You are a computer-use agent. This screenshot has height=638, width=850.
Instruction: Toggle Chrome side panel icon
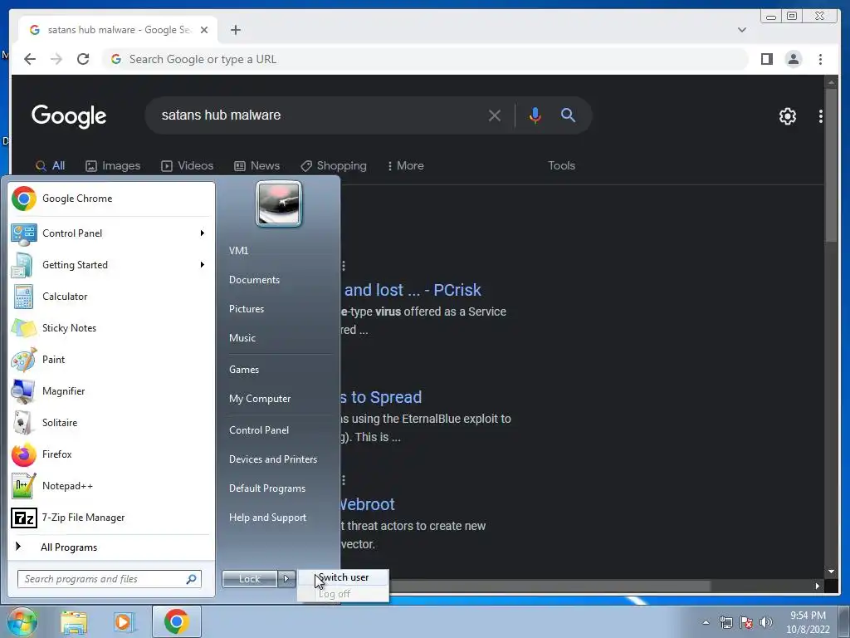(766, 59)
